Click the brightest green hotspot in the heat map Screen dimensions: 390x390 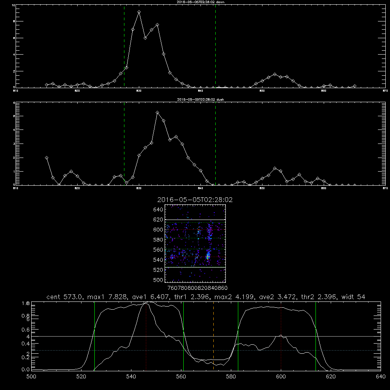click(208, 256)
